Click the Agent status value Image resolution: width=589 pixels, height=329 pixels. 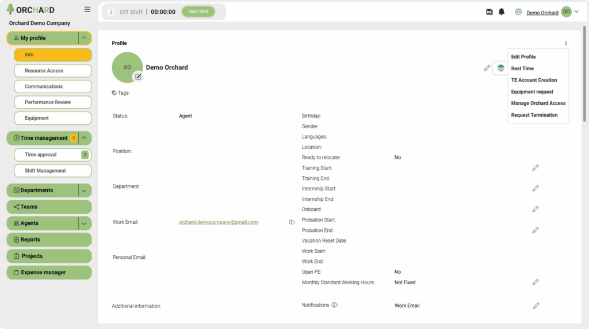185,116
